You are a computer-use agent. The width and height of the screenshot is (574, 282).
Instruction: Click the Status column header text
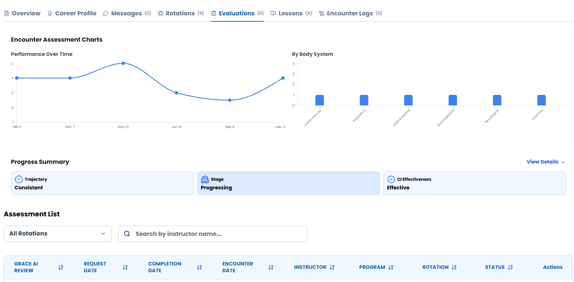pos(495,267)
